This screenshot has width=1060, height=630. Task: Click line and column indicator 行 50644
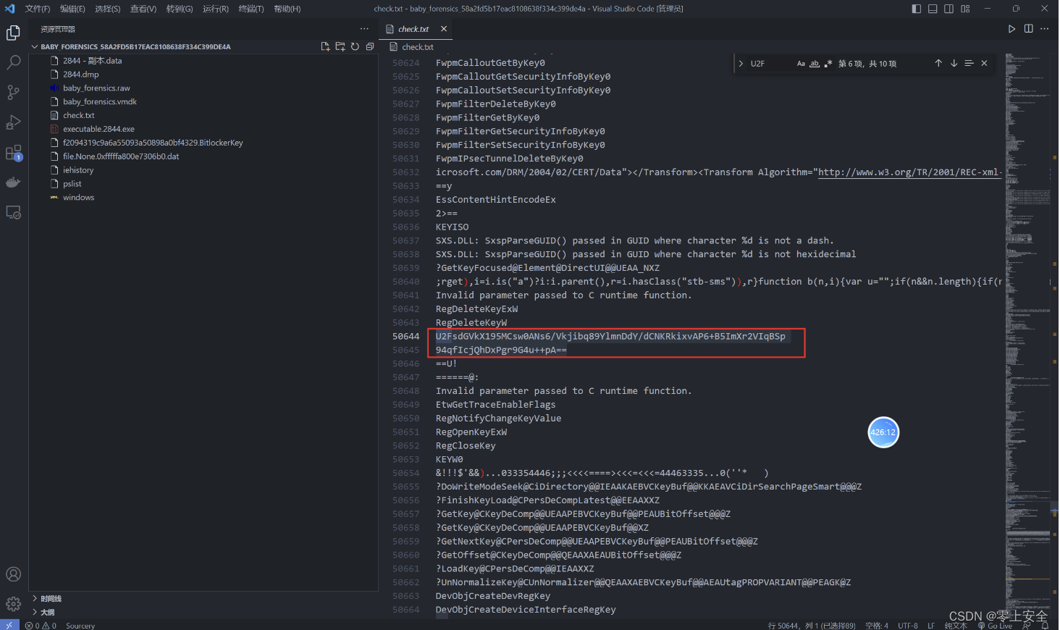pyautogui.click(x=812, y=626)
